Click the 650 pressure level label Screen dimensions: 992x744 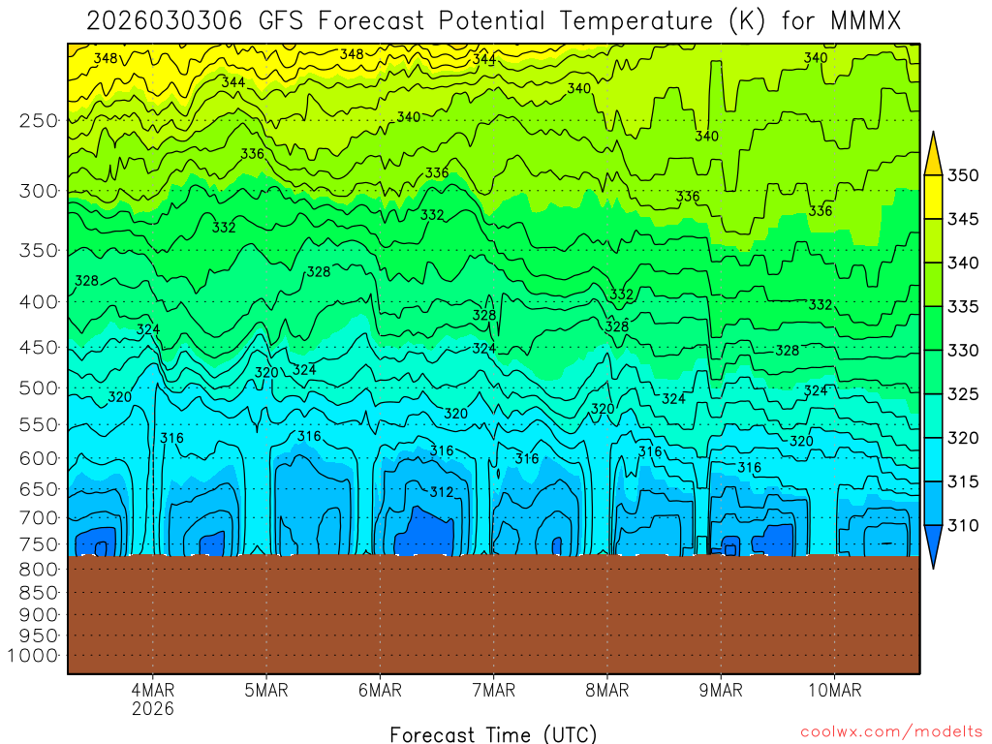click(x=39, y=489)
